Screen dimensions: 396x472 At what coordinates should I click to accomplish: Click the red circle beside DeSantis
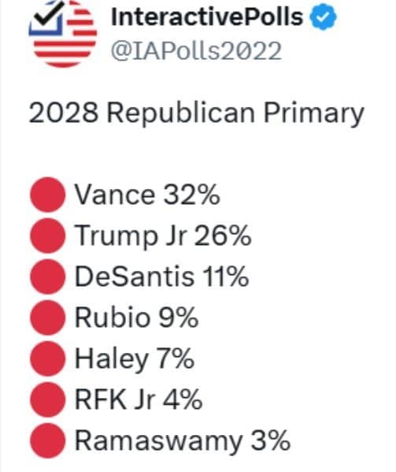[x=47, y=277]
